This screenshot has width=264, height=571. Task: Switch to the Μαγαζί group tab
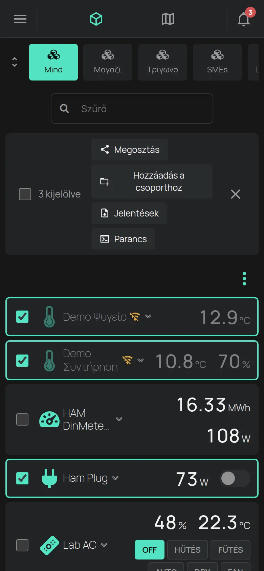108,62
